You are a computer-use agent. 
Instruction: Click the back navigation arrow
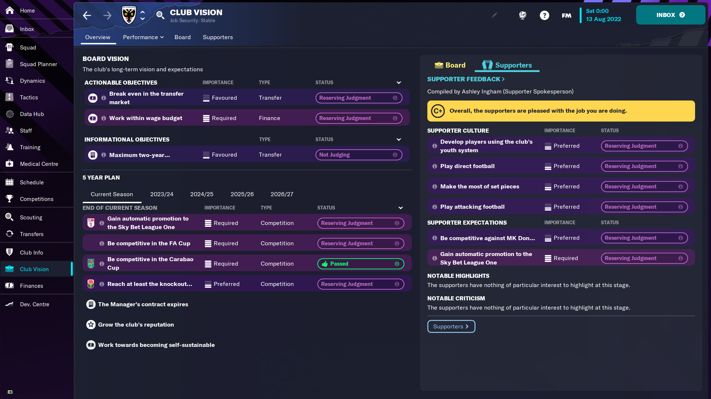coord(87,16)
